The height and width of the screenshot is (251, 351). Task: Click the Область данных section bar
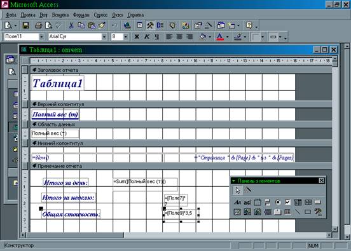pyautogui.click(x=181, y=125)
